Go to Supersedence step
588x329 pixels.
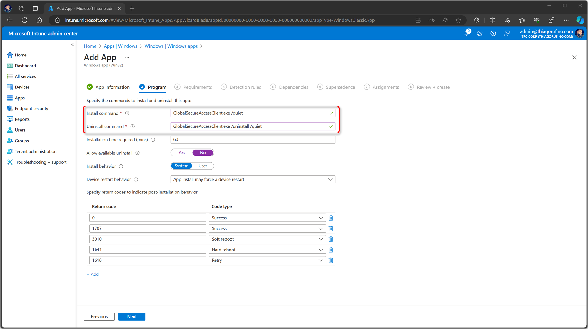[x=336, y=87]
